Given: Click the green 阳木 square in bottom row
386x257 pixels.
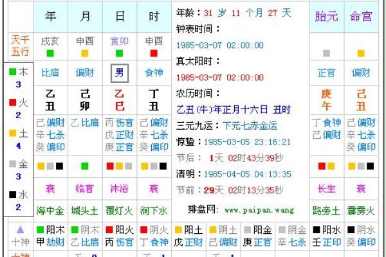Looking at the screenshot, I should pos(40,230).
